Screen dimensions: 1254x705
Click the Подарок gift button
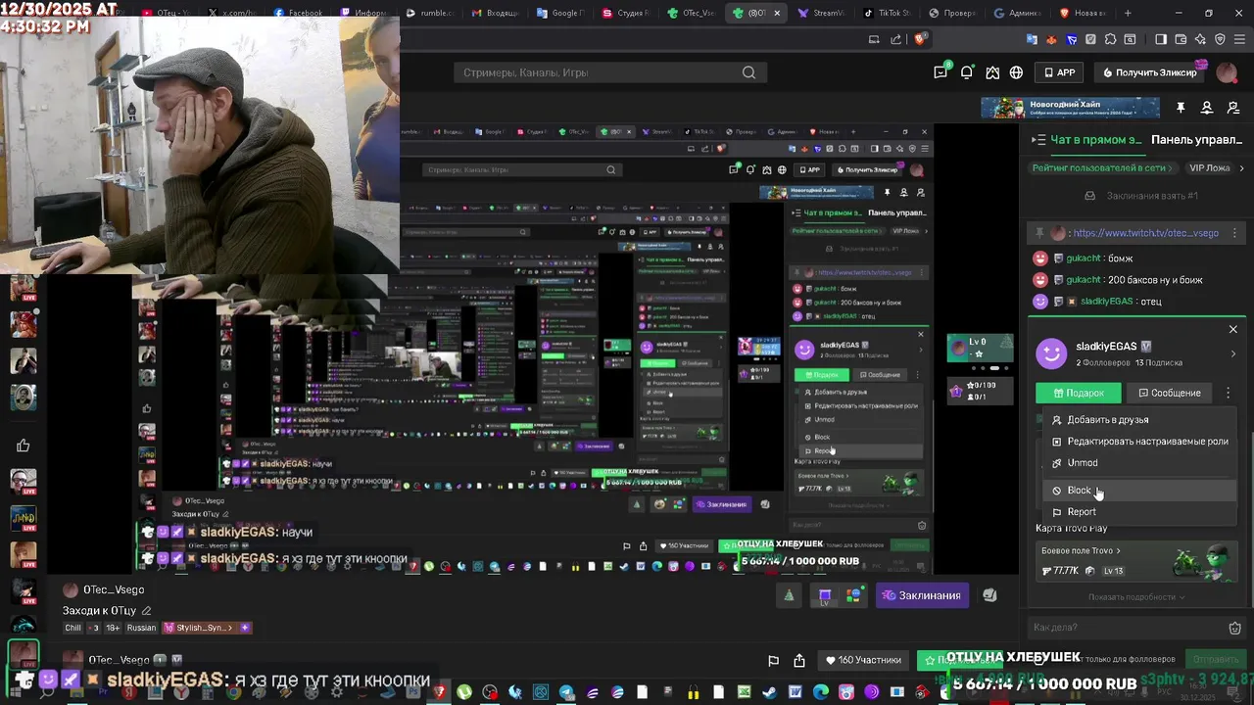click(x=1079, y=393)
